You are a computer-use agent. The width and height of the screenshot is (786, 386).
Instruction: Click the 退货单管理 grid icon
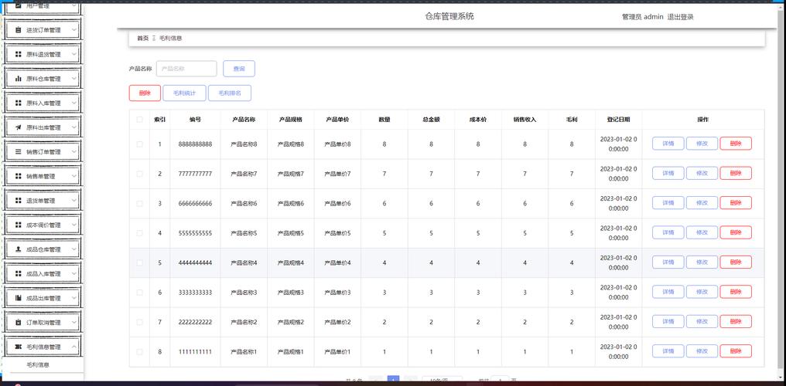click(18, 201)
